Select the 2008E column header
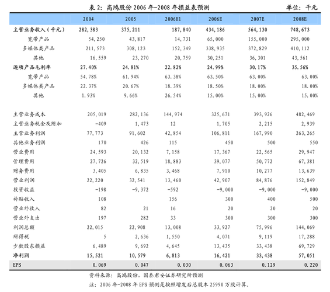This screenshot has width=330, height=292. tap(300, 19)
